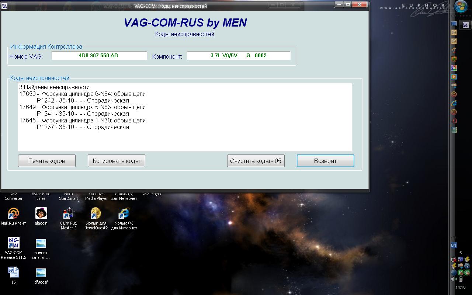Open the aladdin desktop icon

point(41,214)
